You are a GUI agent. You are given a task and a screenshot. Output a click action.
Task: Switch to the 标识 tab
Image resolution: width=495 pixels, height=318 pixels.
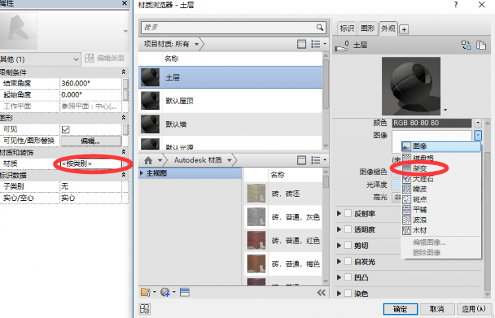346,28
